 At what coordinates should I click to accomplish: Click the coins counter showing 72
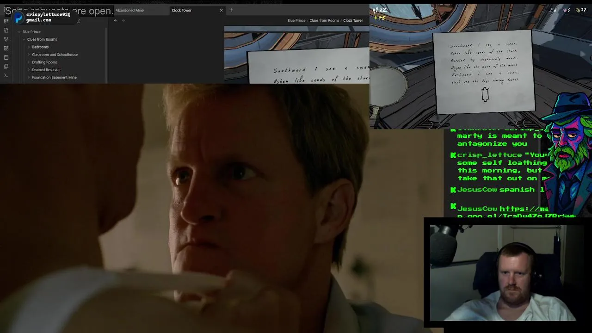coord(581,10)
